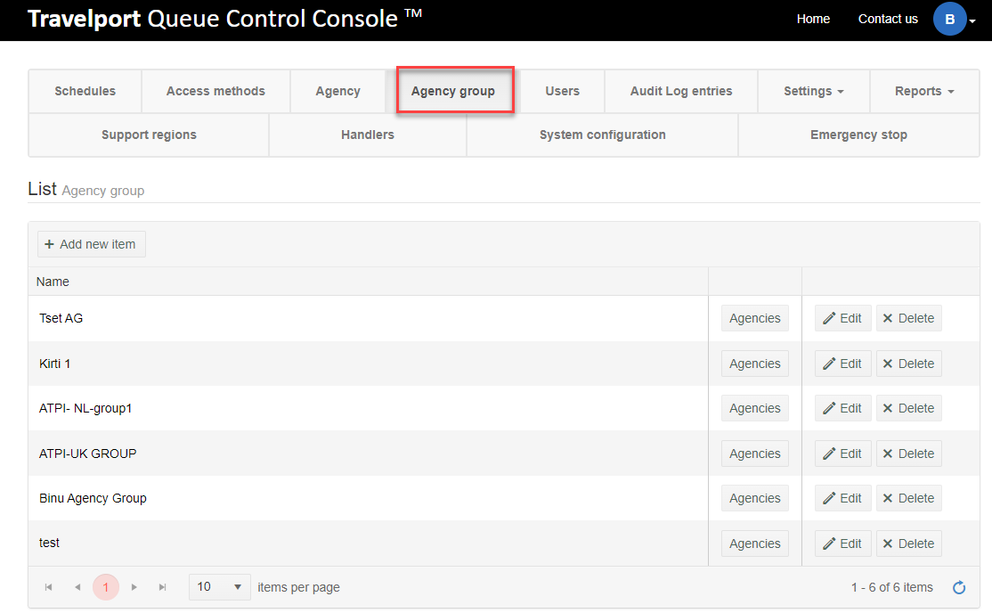This screenshot has width=992, height=613.
Task: Click the Contact us link
Action: 888,19
